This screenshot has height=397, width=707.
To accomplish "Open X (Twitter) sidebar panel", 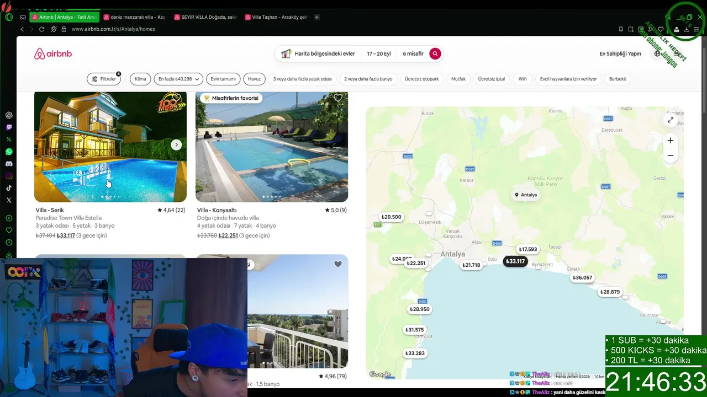I will coord(9,200).
